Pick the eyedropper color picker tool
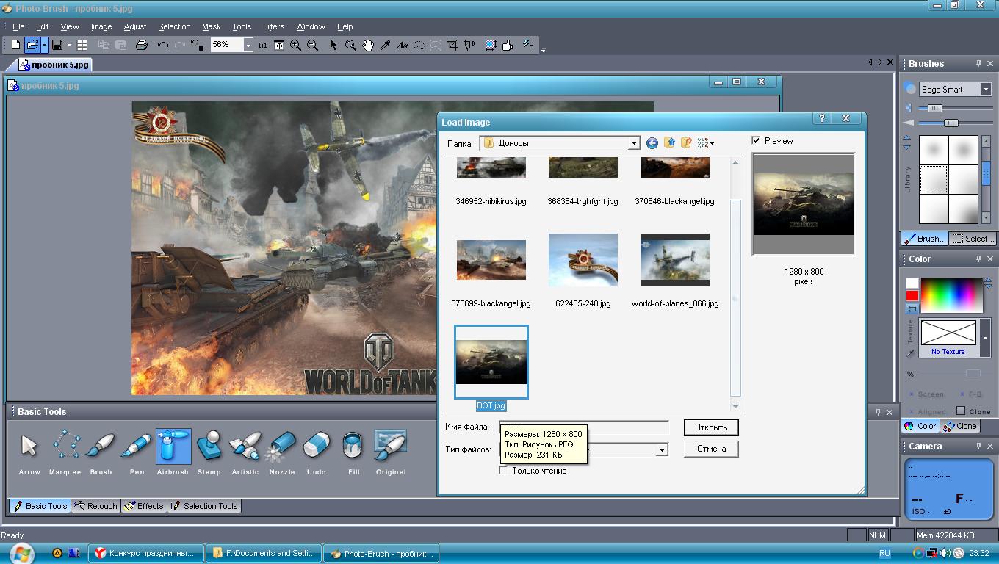Viewport: 999px width, 564px height. [x=384, y=46]
